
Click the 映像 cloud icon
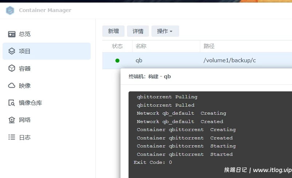[x=12, y=86]
